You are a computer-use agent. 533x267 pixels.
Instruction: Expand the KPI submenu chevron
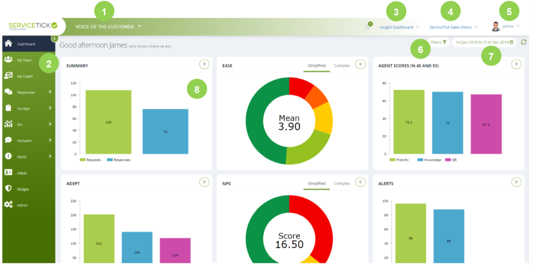coord(50,124)
